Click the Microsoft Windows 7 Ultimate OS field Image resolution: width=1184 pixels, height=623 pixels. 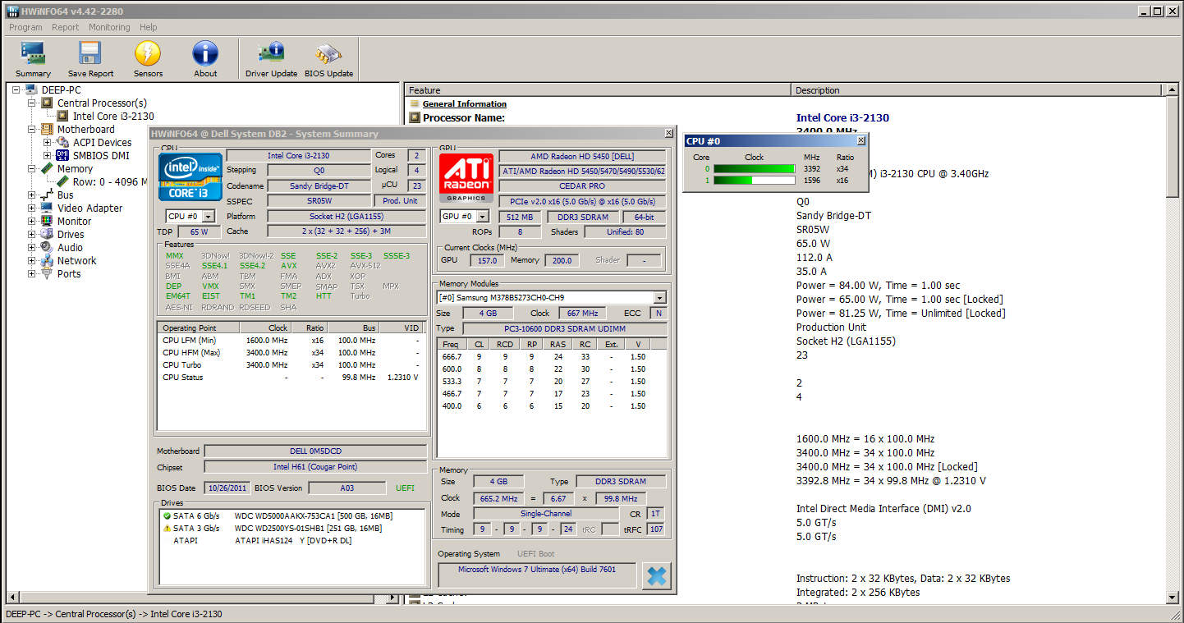(x=537, y=575)
